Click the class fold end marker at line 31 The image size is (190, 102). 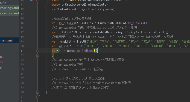click(x=37, y=97)
